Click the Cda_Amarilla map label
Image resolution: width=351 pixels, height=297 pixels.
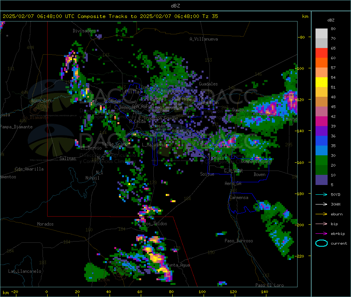(x=29, y=169)
